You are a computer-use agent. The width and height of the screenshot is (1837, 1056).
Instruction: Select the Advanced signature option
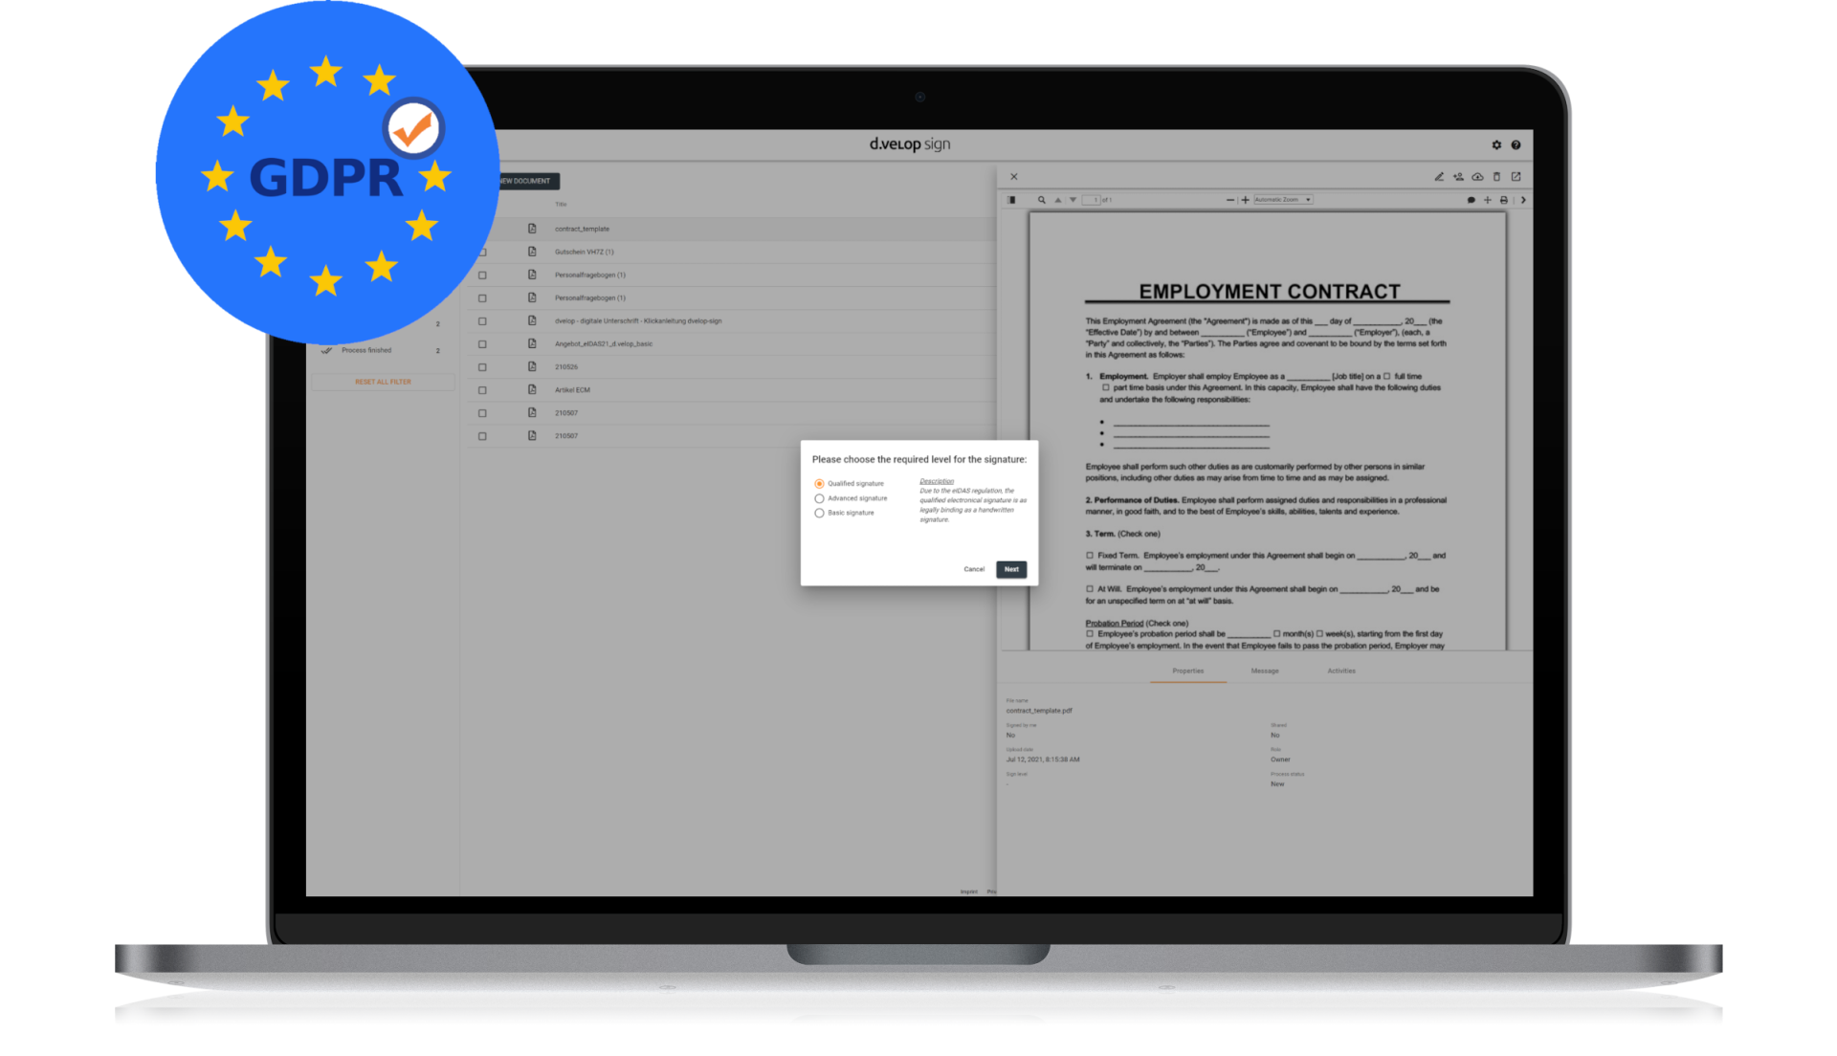pos(819,498)
